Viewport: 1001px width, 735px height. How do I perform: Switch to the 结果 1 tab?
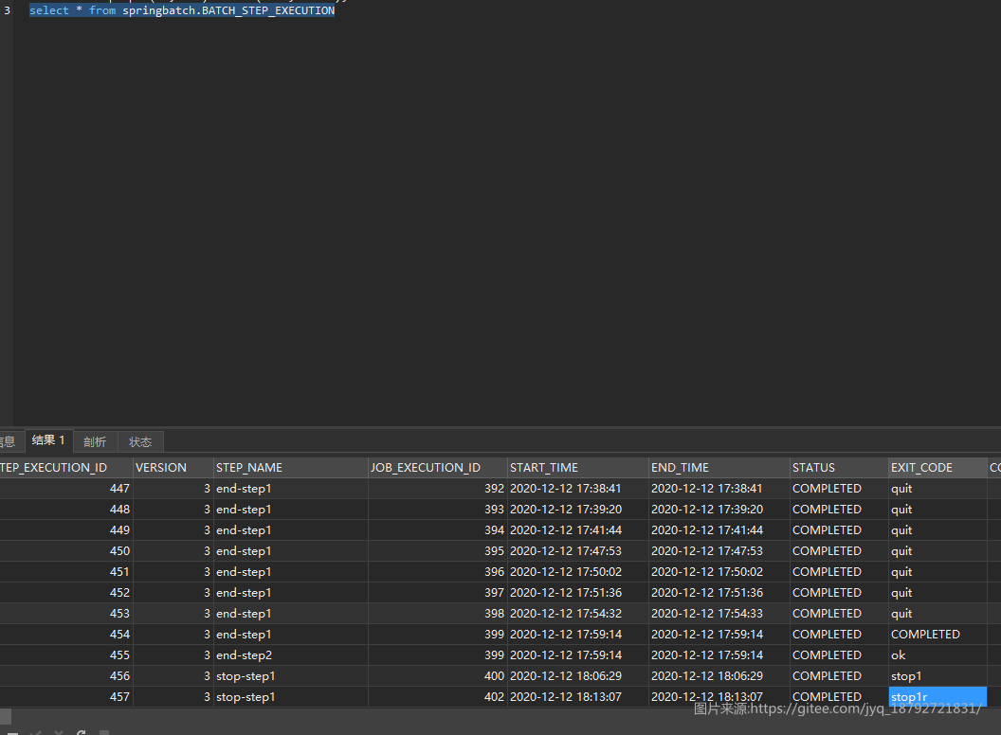click(x=48, y=440)
